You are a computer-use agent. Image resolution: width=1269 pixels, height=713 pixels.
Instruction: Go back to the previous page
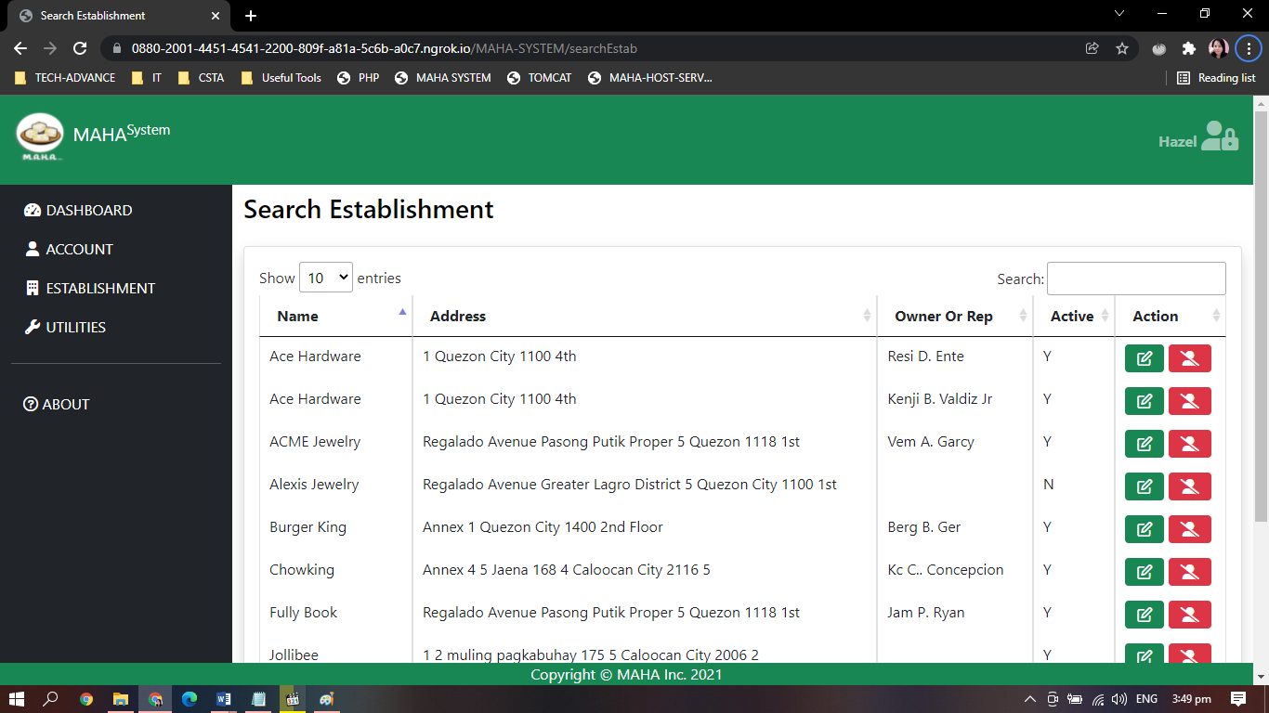(20, 48)
